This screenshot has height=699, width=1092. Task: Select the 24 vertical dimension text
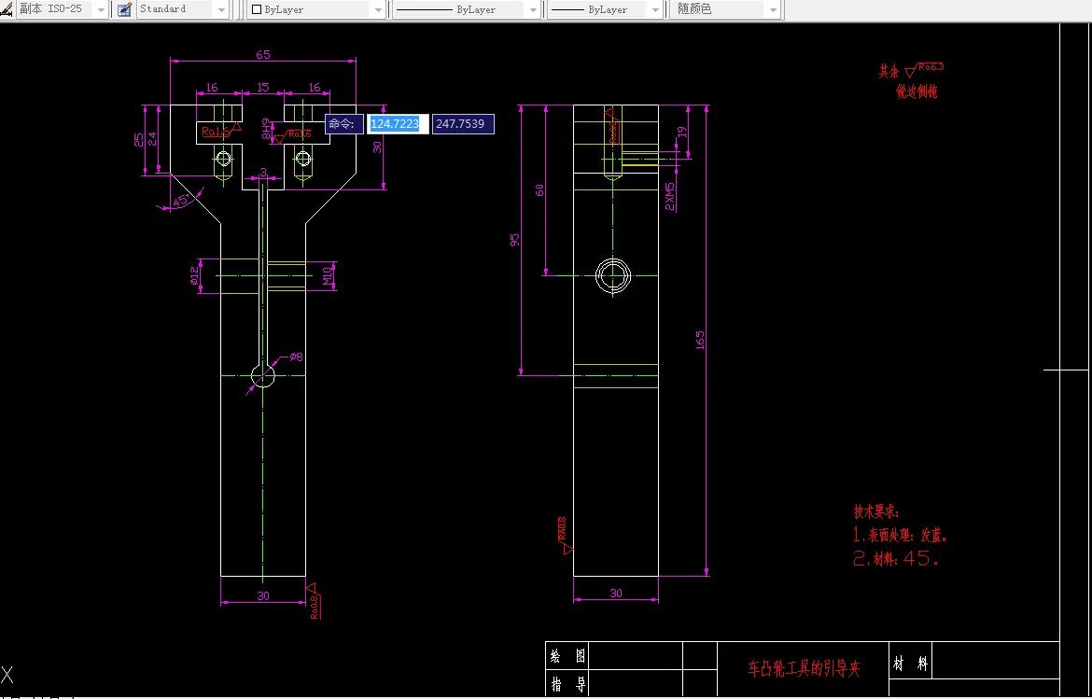(x=152, y=139)
